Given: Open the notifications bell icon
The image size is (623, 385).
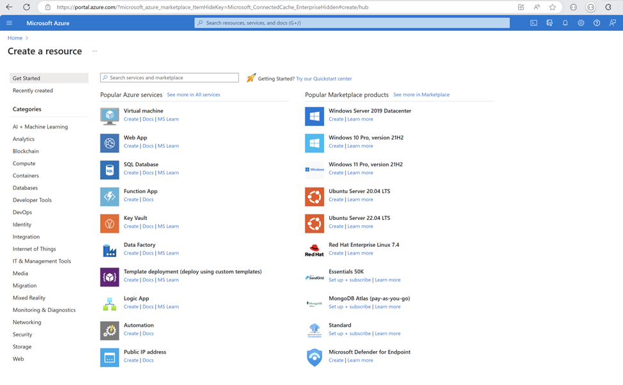Looking at the screenshot, I should point(565,23).
